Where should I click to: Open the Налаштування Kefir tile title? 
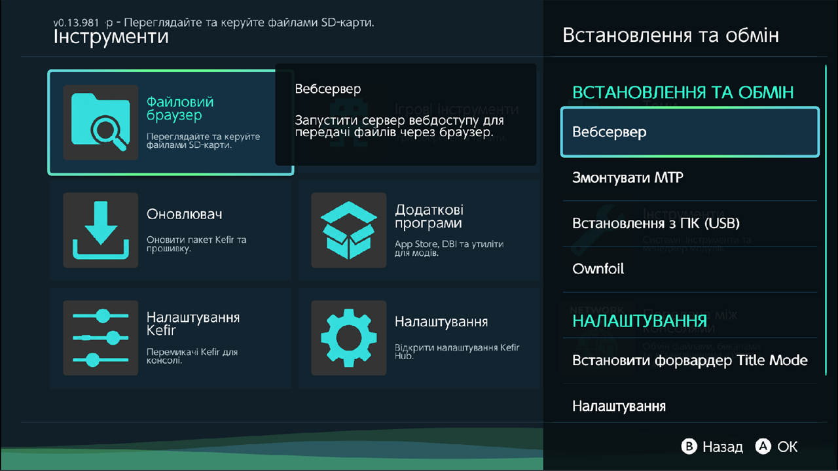click(193, 324)
